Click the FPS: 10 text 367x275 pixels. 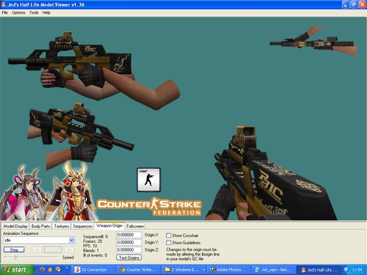tap(90, 246)
